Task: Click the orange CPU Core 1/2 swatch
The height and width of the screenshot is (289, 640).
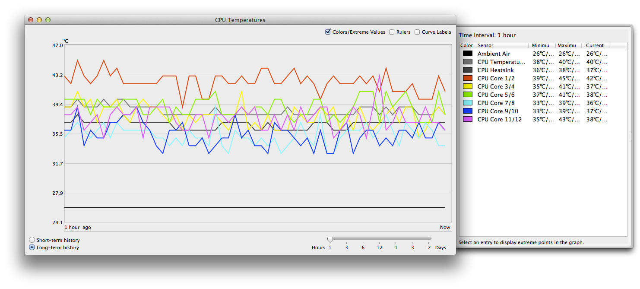Action: 468,78
